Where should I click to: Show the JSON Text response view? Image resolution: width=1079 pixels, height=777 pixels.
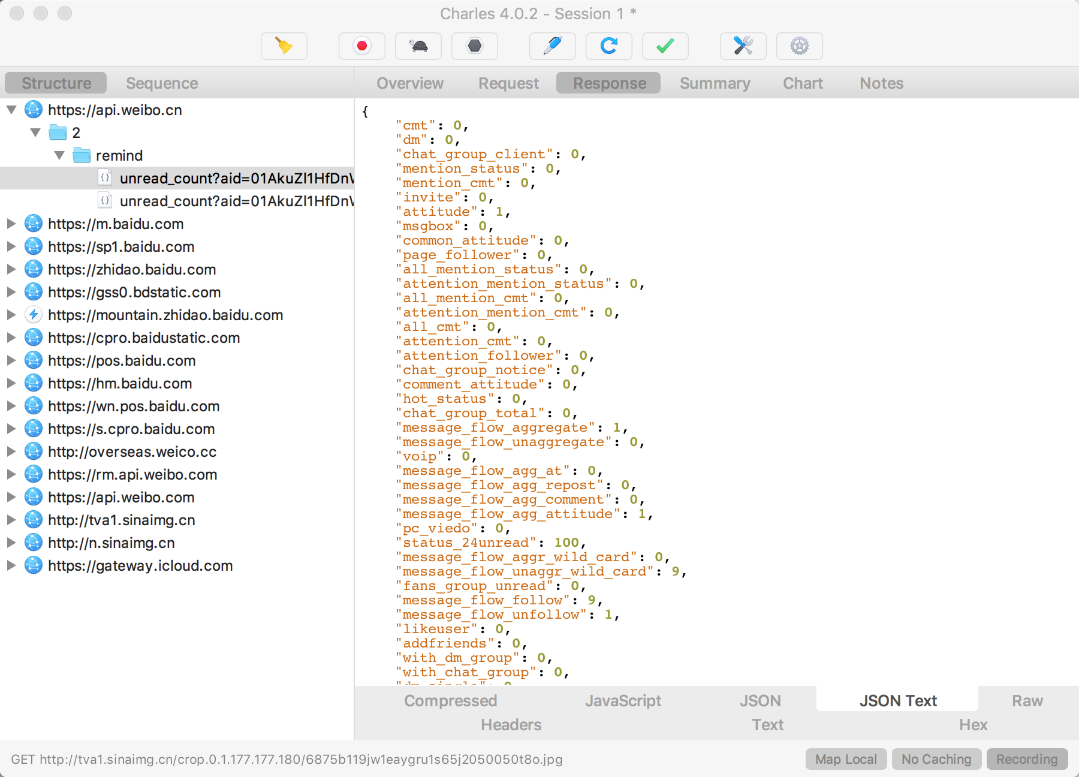(x=897, y=700)
